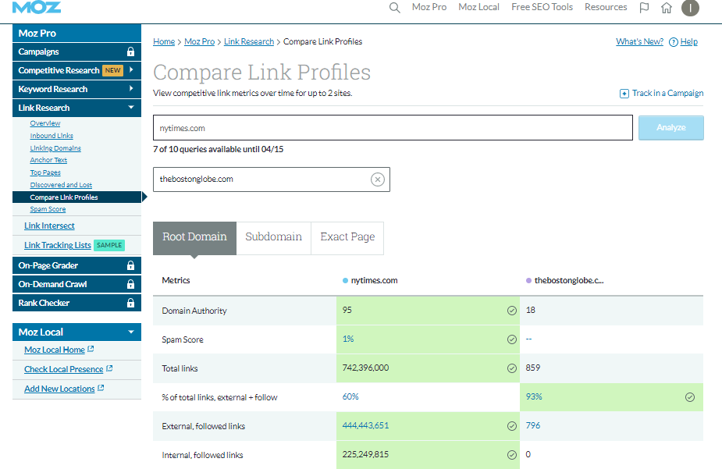Click the nytimes.com 1% spam score
722x469 pixels.
click(x=348, y=339)
